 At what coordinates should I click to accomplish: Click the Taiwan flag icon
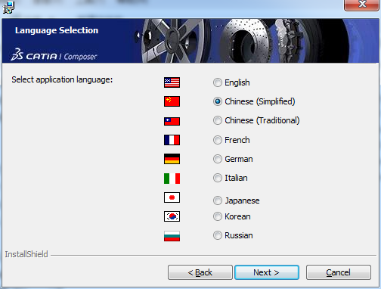tap(172, 121)
